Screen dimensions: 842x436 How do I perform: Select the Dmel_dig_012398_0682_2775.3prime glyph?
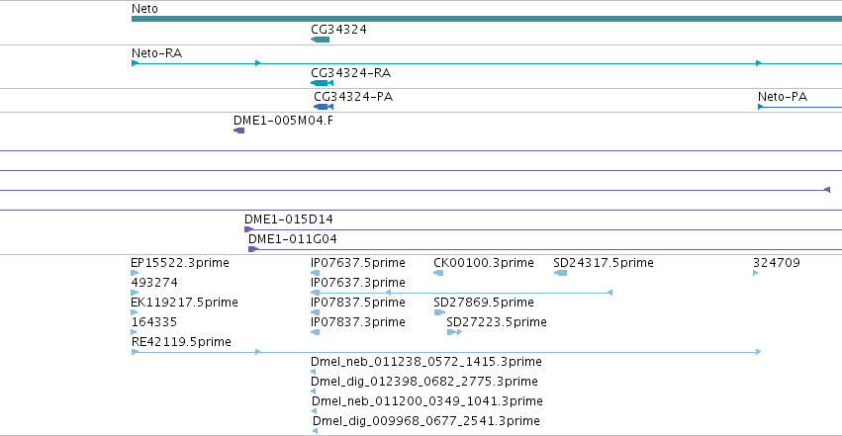(313, 392)
